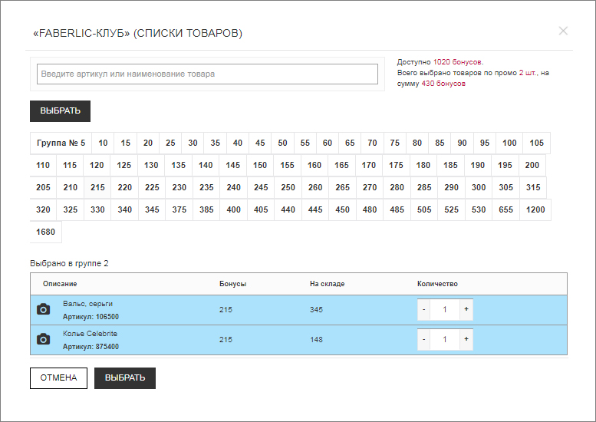Select bonus group 315
596x422 pixels.
click(x=533, y=187)
